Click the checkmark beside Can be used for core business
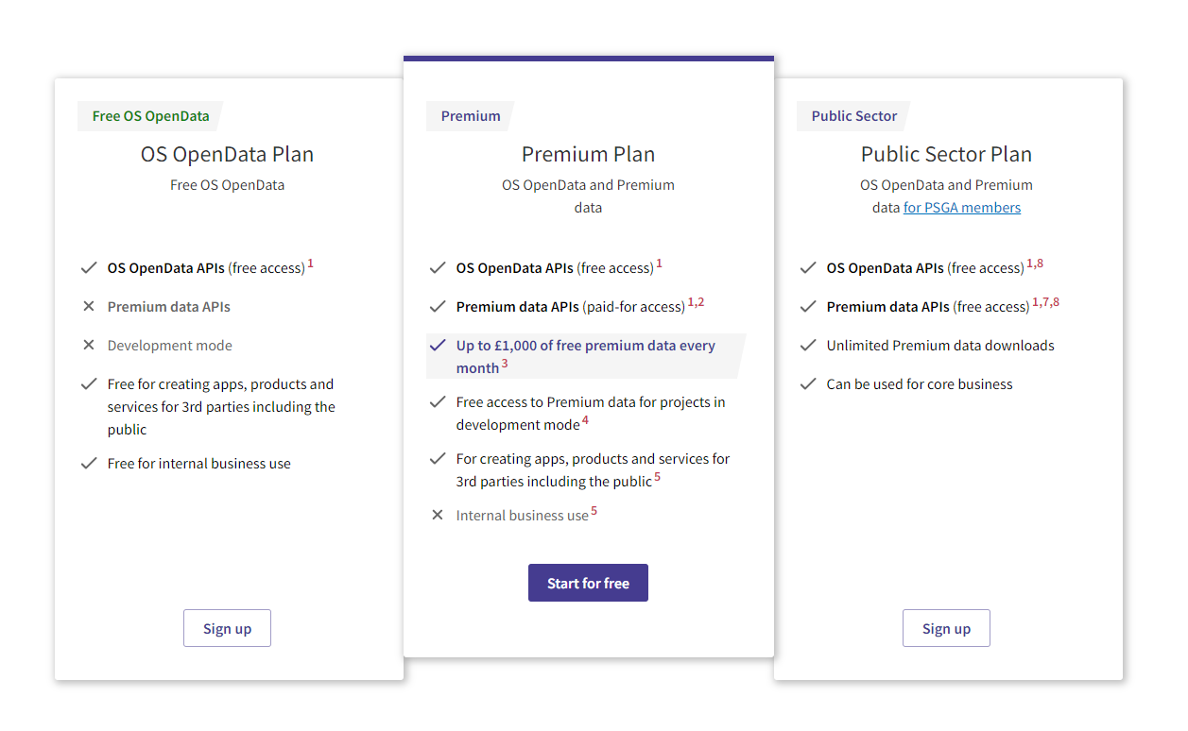Screen dimensions: 1188x731 (x=809, y=383)
